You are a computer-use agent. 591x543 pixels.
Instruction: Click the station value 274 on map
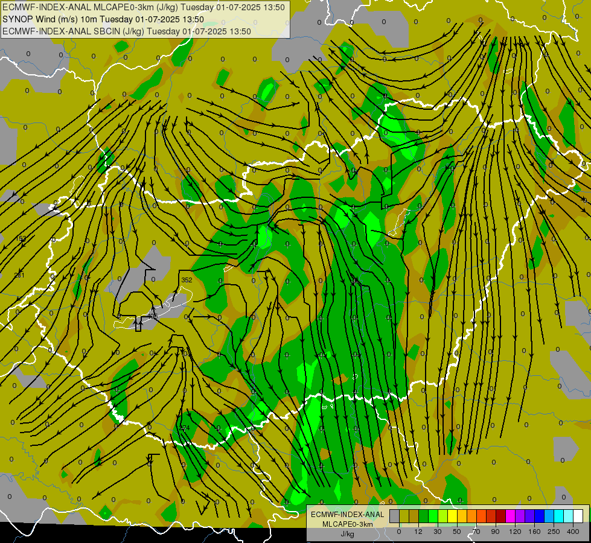185,428
